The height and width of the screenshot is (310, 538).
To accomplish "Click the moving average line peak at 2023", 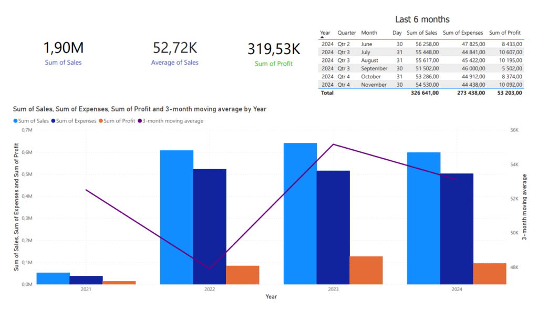I will click(334, 144).
